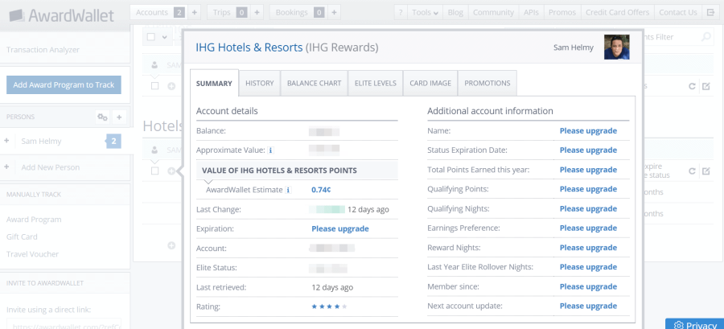Manually track an Award Program
The height and width of the screenshot is (329, 724).
34,220
